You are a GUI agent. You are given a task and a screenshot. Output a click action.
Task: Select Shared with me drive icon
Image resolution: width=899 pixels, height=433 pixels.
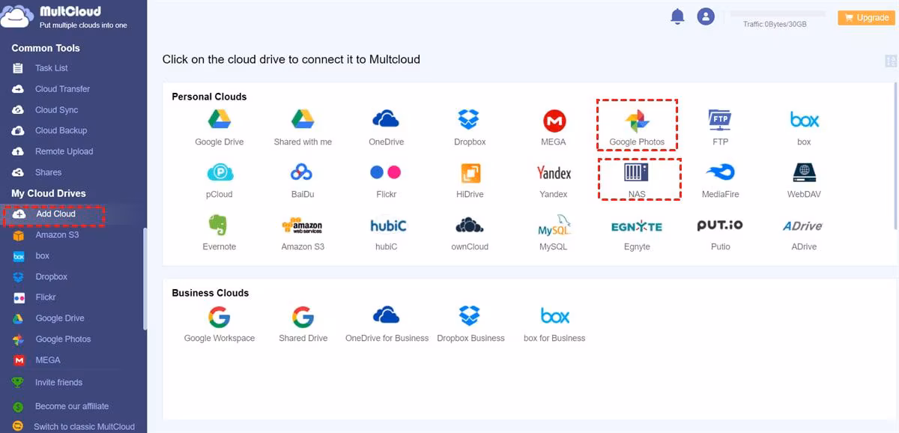click(x=303, y=119)
